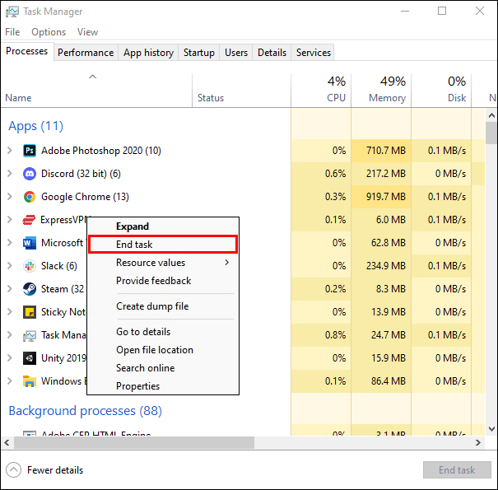498x490 pixels.
Task: Click the End task button at bottom
Action: [457, 469]
